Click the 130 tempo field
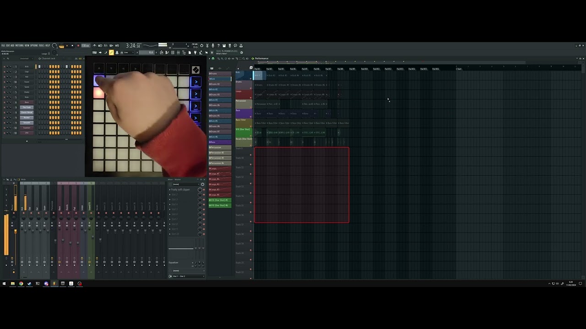This screenshot has height=329, width=586. (x=85, y=45)
